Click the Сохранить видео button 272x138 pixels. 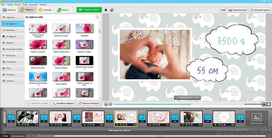[x=89, y=10]
